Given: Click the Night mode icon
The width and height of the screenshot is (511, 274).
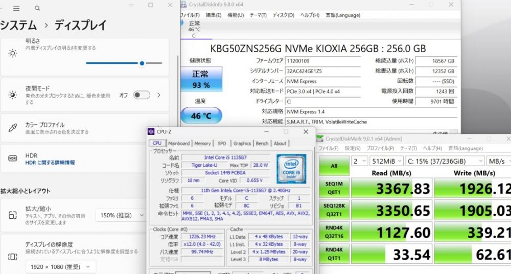Looking at the screenshot, I should click(13, 95).
